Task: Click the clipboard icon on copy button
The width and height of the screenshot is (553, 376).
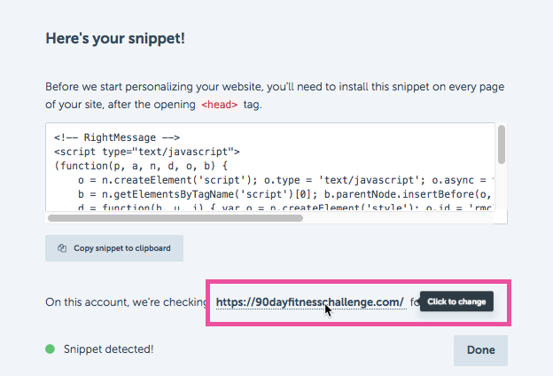Action: (x=62, y=248)
